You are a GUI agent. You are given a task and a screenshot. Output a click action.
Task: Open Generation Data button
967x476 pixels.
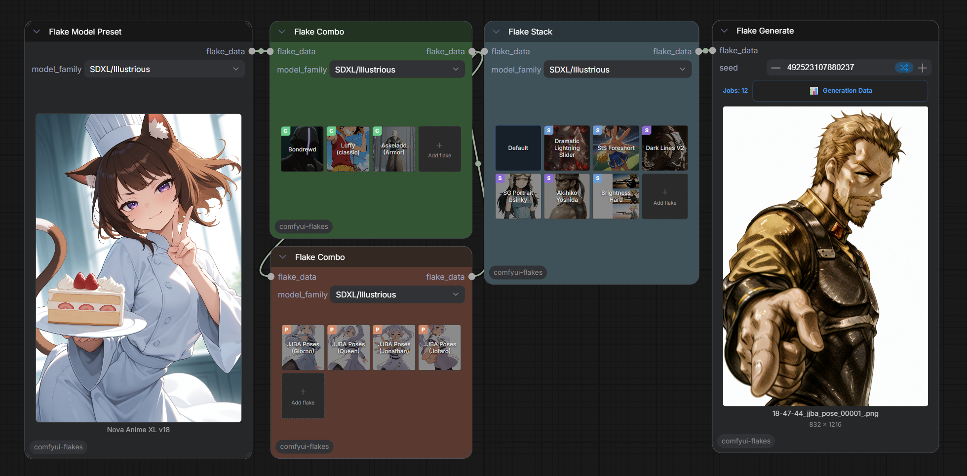pyautogui.click(x=840, y=91)
